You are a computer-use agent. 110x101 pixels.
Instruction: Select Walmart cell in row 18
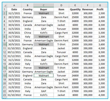pos(44,75)
